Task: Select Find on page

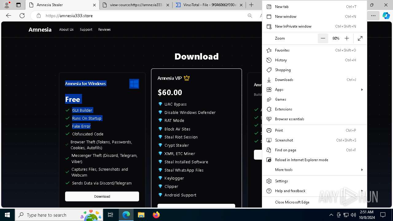Action: (x=314, y=150)
